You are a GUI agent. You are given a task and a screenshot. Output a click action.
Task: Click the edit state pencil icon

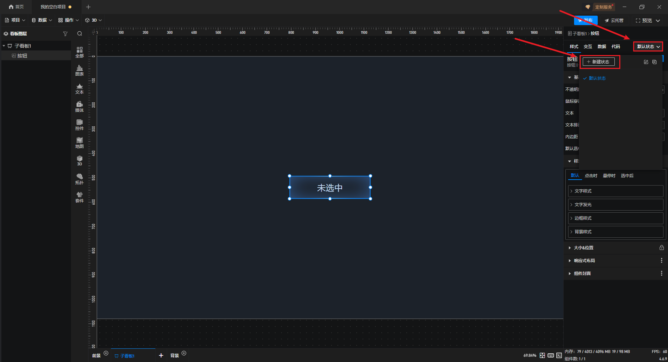646,62
